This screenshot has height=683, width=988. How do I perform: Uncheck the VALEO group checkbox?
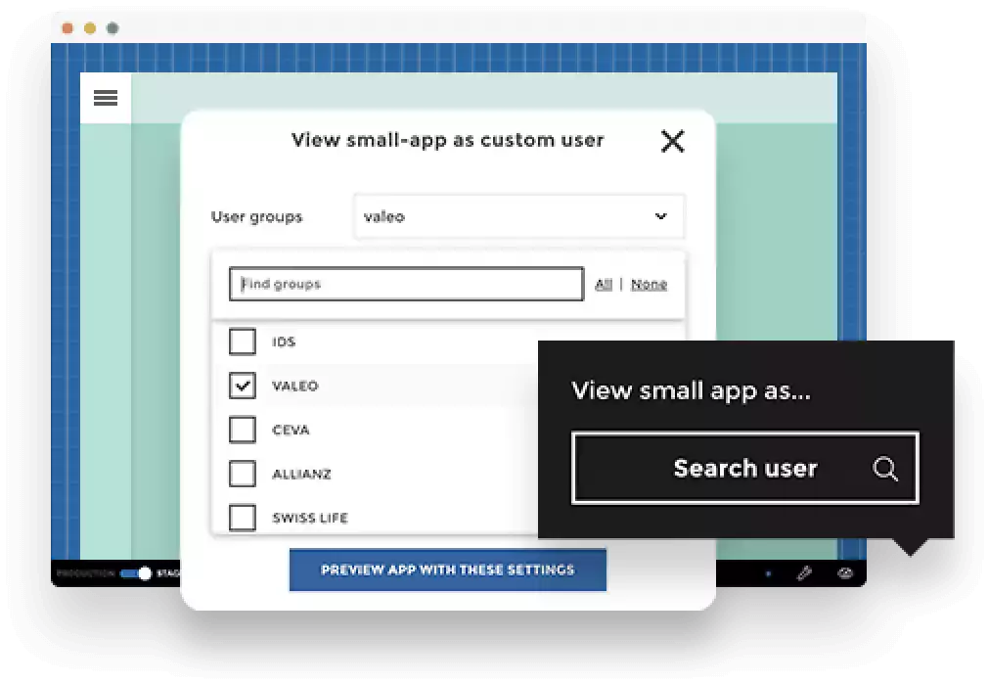(242, 386)
